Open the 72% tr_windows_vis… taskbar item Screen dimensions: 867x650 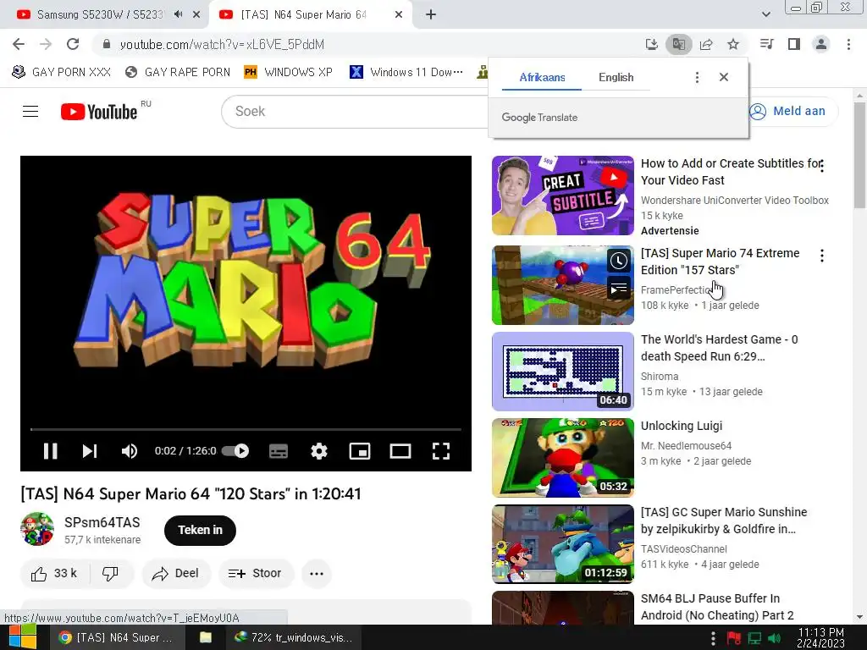294,637
